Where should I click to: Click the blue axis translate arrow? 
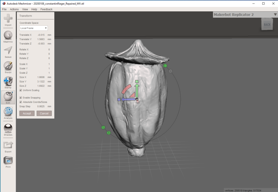click(x=128, y=100)
